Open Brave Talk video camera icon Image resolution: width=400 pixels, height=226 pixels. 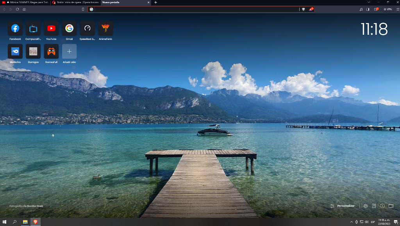click(391, 206)
